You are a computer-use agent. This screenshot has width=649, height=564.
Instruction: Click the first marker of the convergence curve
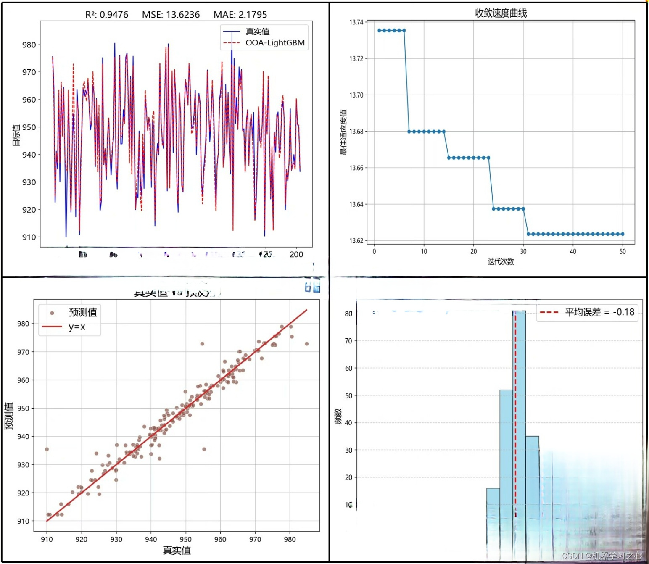point(379,30)
